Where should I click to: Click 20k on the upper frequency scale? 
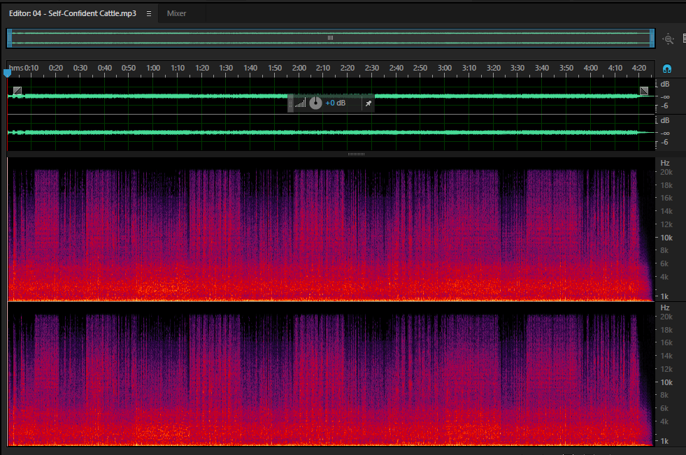[666, 172]
